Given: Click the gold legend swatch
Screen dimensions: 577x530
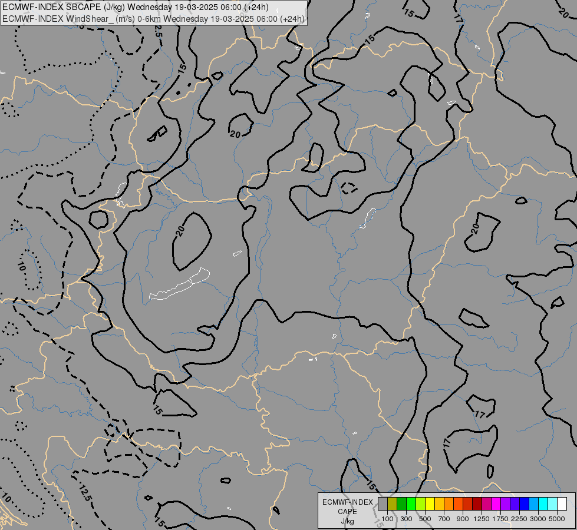Looking at the screenshot, I should (439, 503).
